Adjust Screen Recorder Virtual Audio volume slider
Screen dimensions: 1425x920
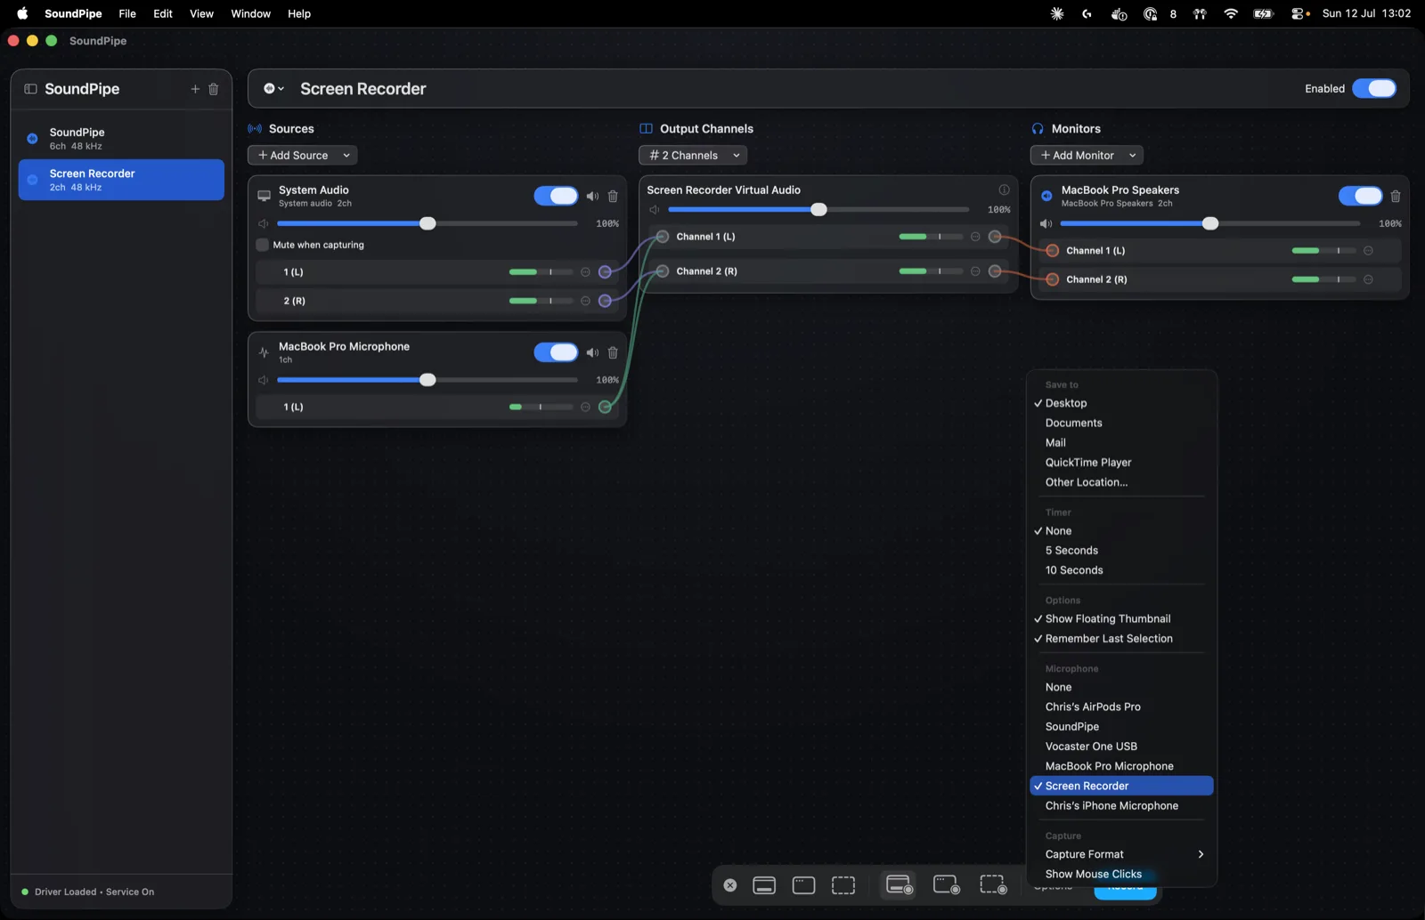pos(818,210)
